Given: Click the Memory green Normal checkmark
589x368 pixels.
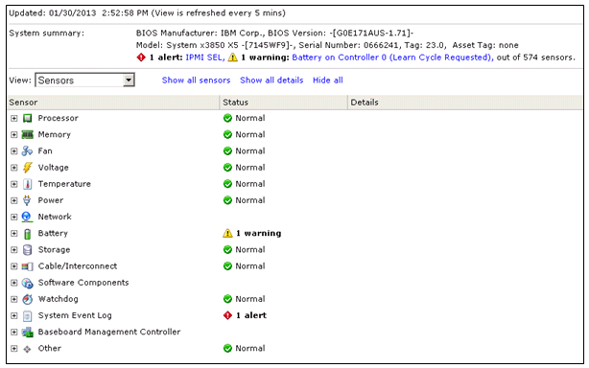Looking at the screenshot, I should click(227, 135).
